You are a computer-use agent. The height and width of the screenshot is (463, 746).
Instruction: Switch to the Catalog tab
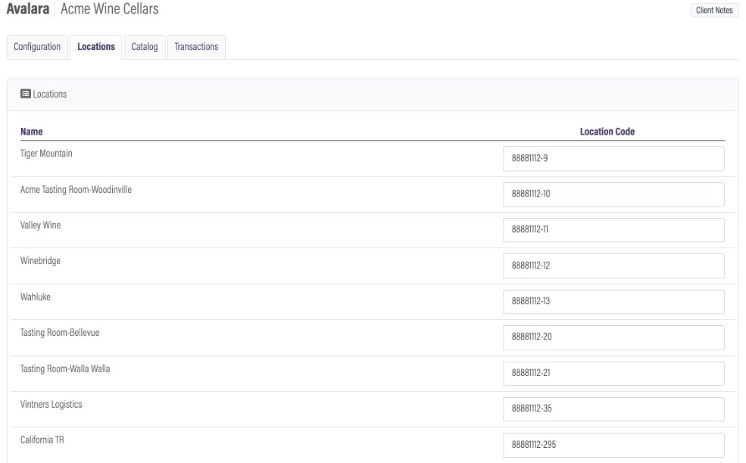[x=145, y=47]
